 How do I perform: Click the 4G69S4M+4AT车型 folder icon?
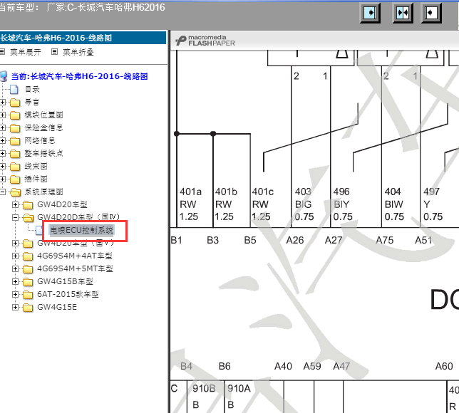(28, 256)
